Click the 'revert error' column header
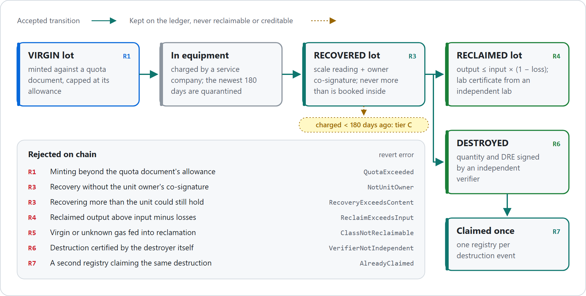This screenshot has width=586, height=296. pos(396,155)
